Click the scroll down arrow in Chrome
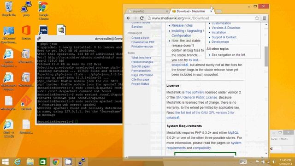Screen dimensions: 295x166 coord(266,154)
